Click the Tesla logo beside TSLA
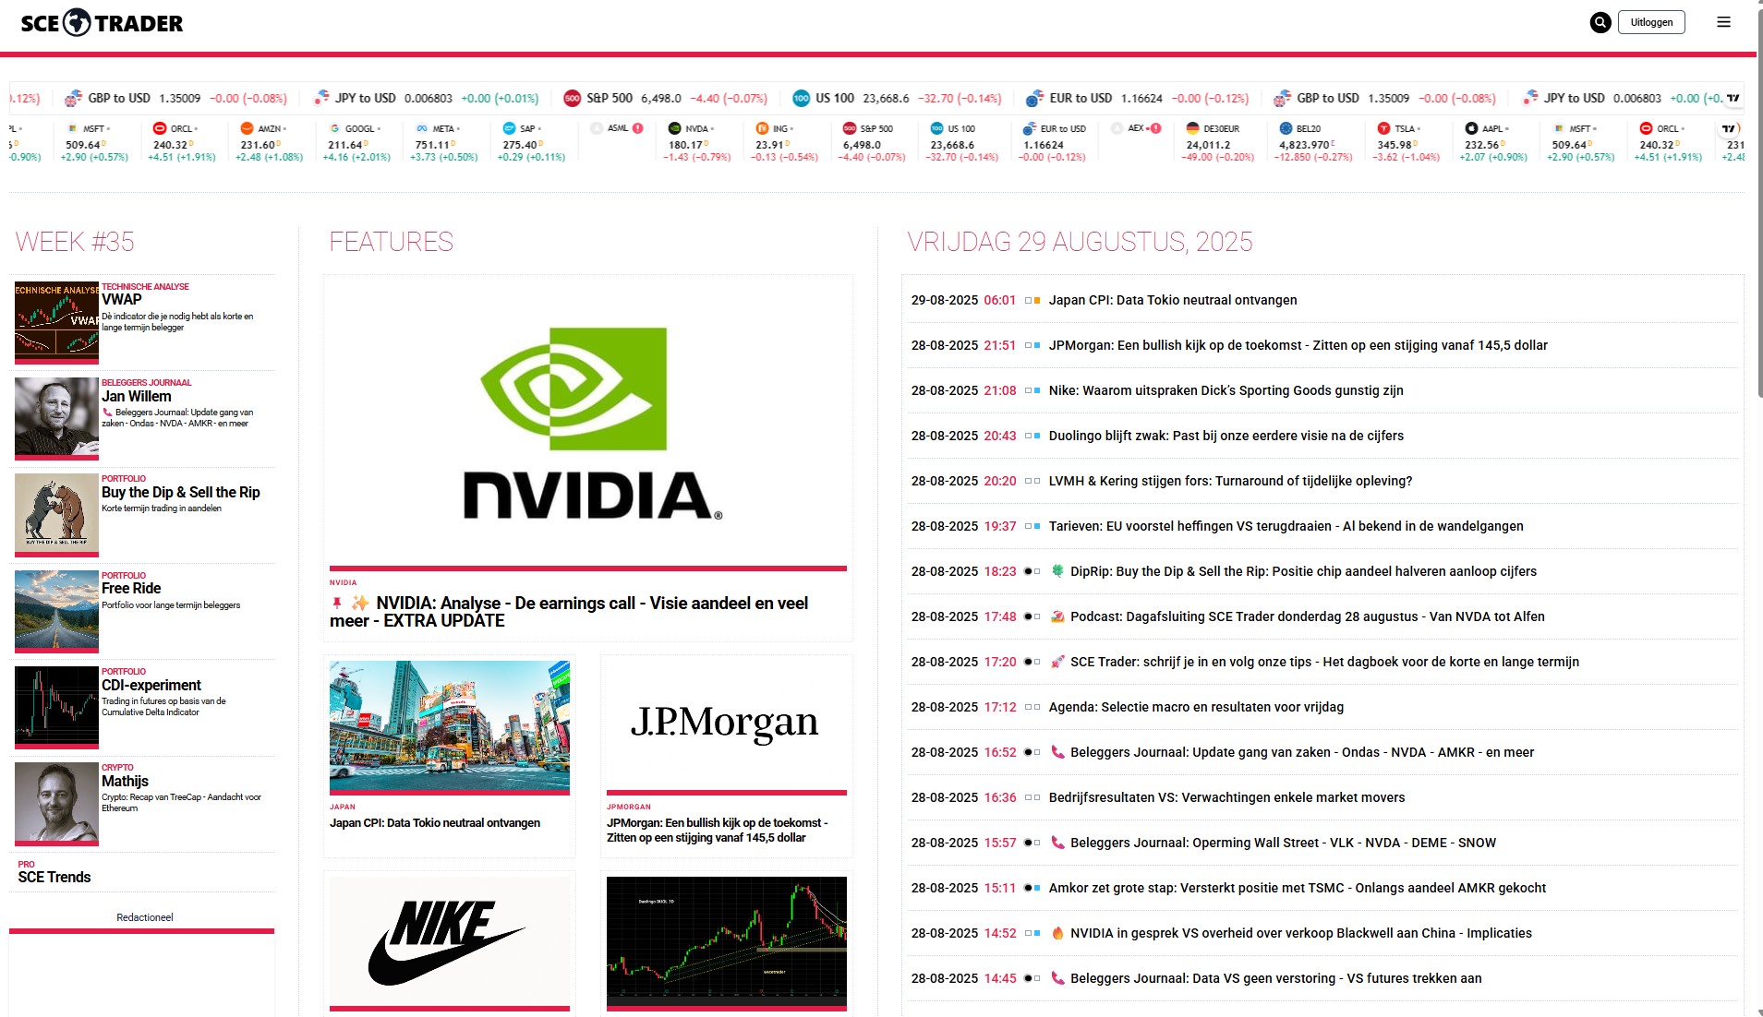Image resolution: width=1763 pixels, height=1017 pixels. 1383,128
